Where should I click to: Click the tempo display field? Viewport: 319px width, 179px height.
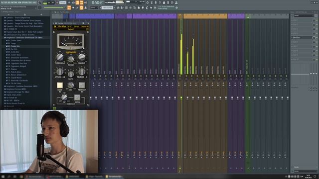pos(63,2)
